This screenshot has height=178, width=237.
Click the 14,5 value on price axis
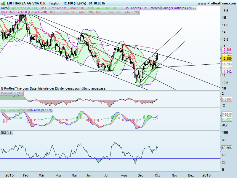pyautogui.click(x=225, y=25)
